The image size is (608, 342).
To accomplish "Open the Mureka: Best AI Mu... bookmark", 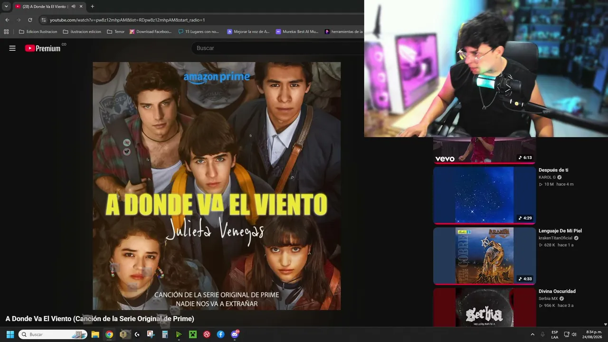I will (x=297, y=32).
